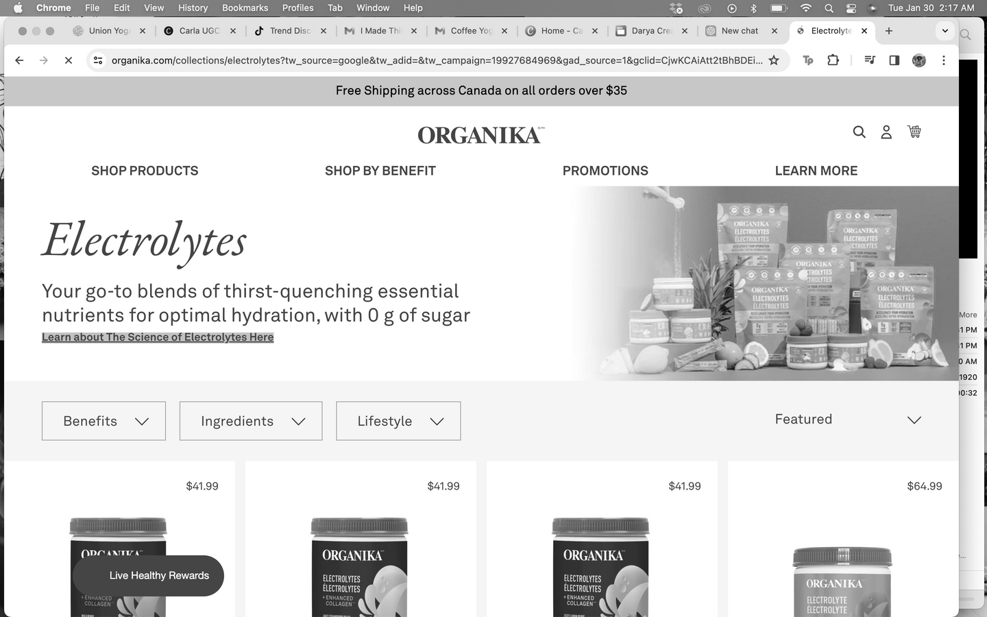Open the account profile icon
The width and height of the screenshot is (987, 617).
[886, 132]
